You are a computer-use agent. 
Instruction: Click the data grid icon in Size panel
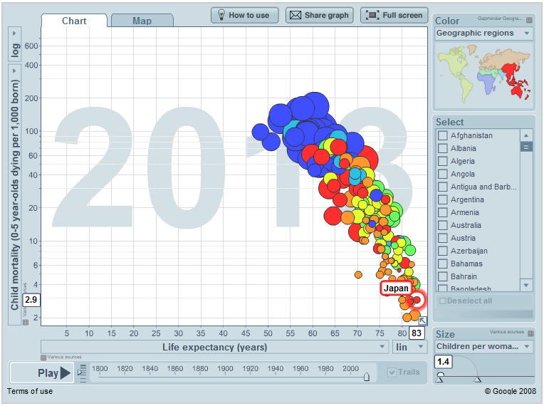coord(529,333)
